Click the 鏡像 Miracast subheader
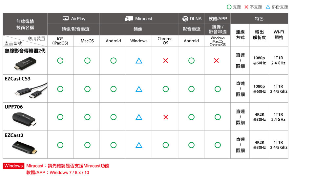315x180 pixels. coord(138,29)
